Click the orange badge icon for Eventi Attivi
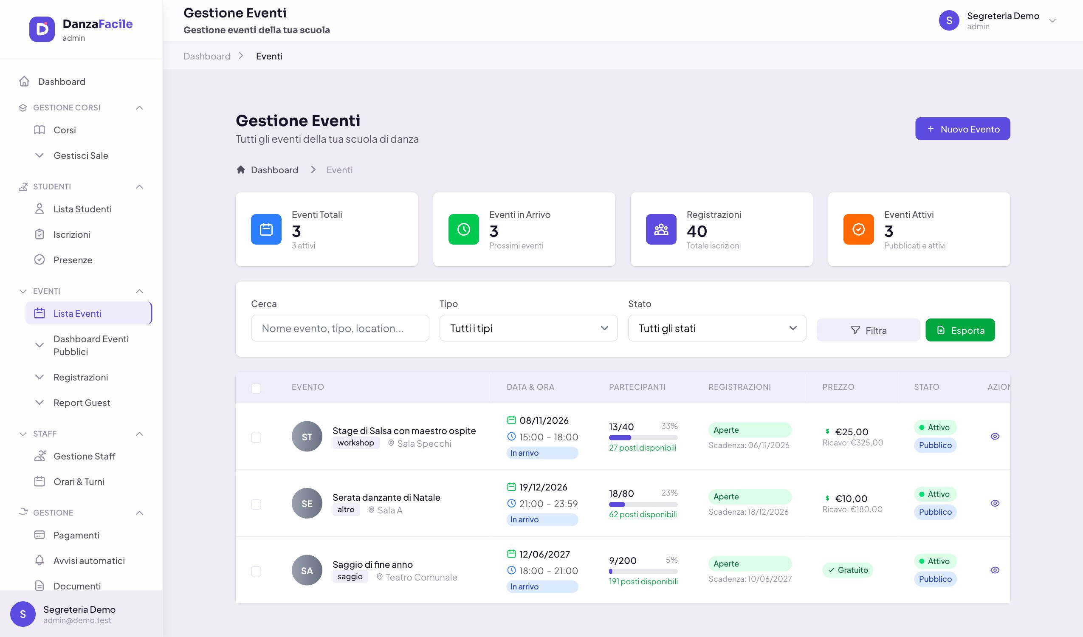Screen dimensions: 1083x637 click(858, 229)
